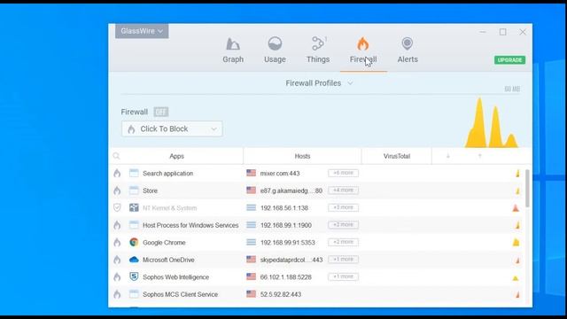Image resolution: width=567 pixels, height=319 pixels.
Task: Block Sophos MCS Client Service flame icon
Action: (x=117, y=294)
